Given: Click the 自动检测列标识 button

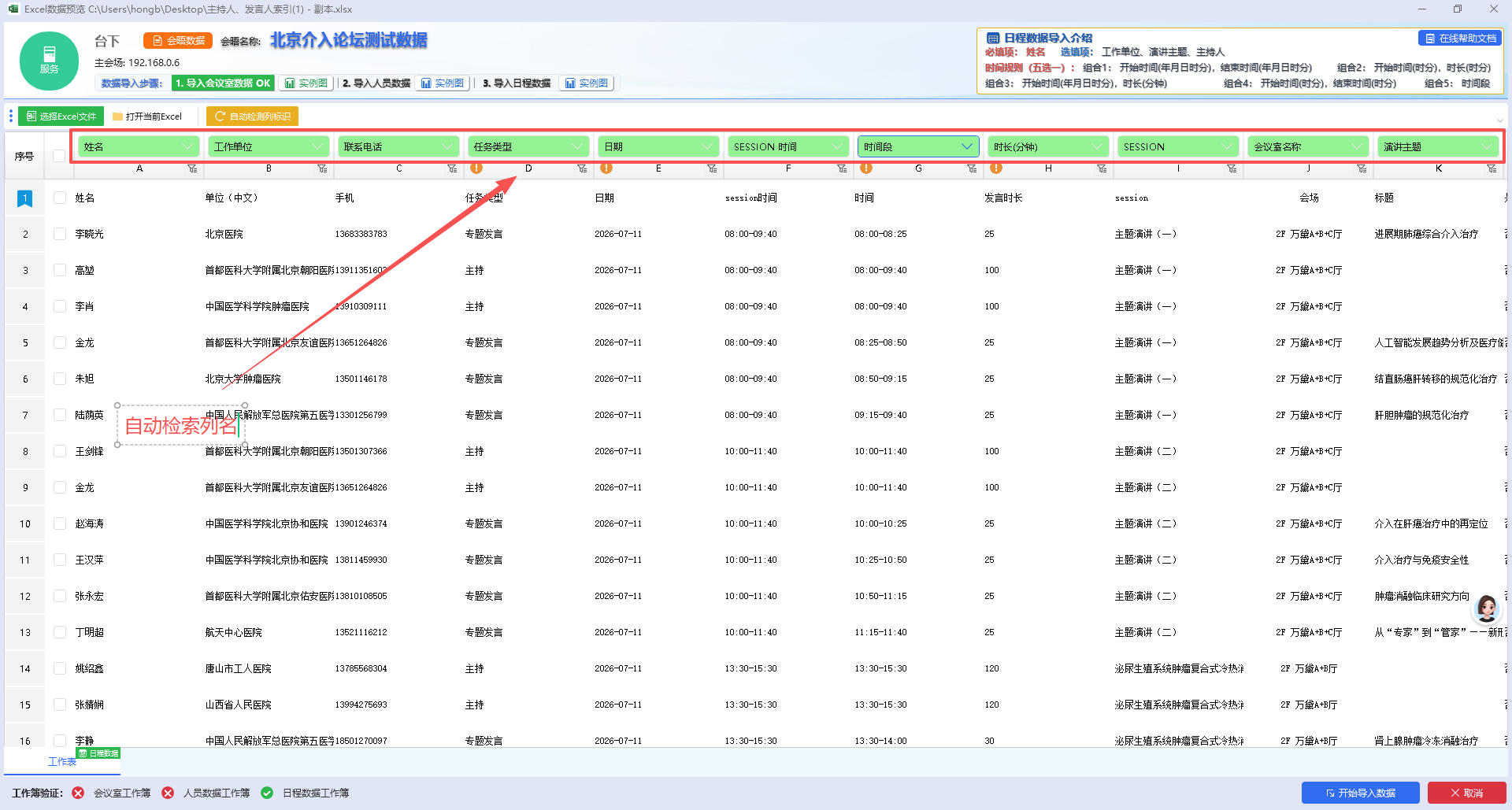Looking at the screenshot, I should [x=252, y=117].
